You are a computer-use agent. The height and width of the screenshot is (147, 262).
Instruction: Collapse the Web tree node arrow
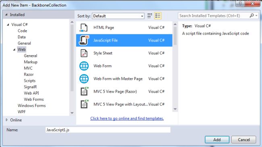(x=14, y=50)
